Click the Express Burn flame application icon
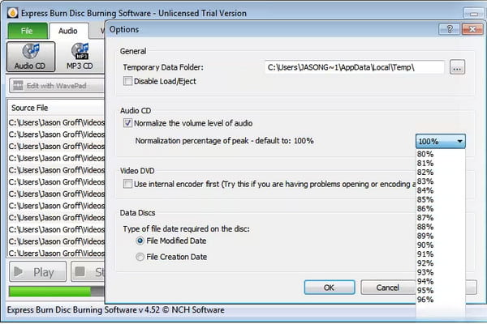 pyautogui.click(x=12, y=13)
